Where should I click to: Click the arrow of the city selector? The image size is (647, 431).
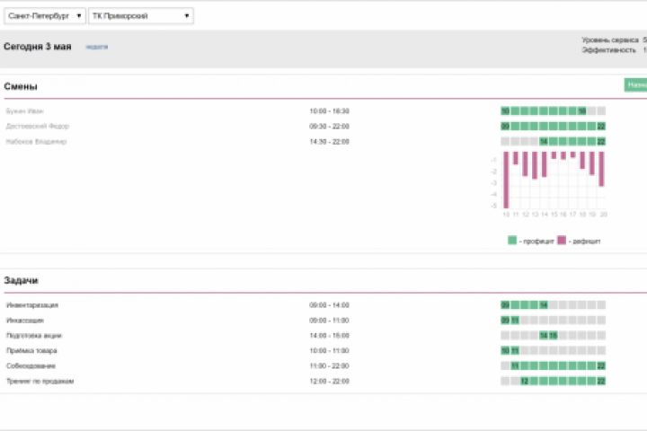pos(79,16)
